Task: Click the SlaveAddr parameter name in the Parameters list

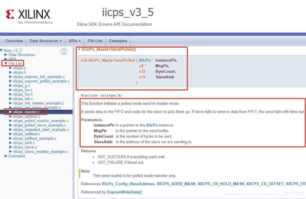Action: click(103, 142)
